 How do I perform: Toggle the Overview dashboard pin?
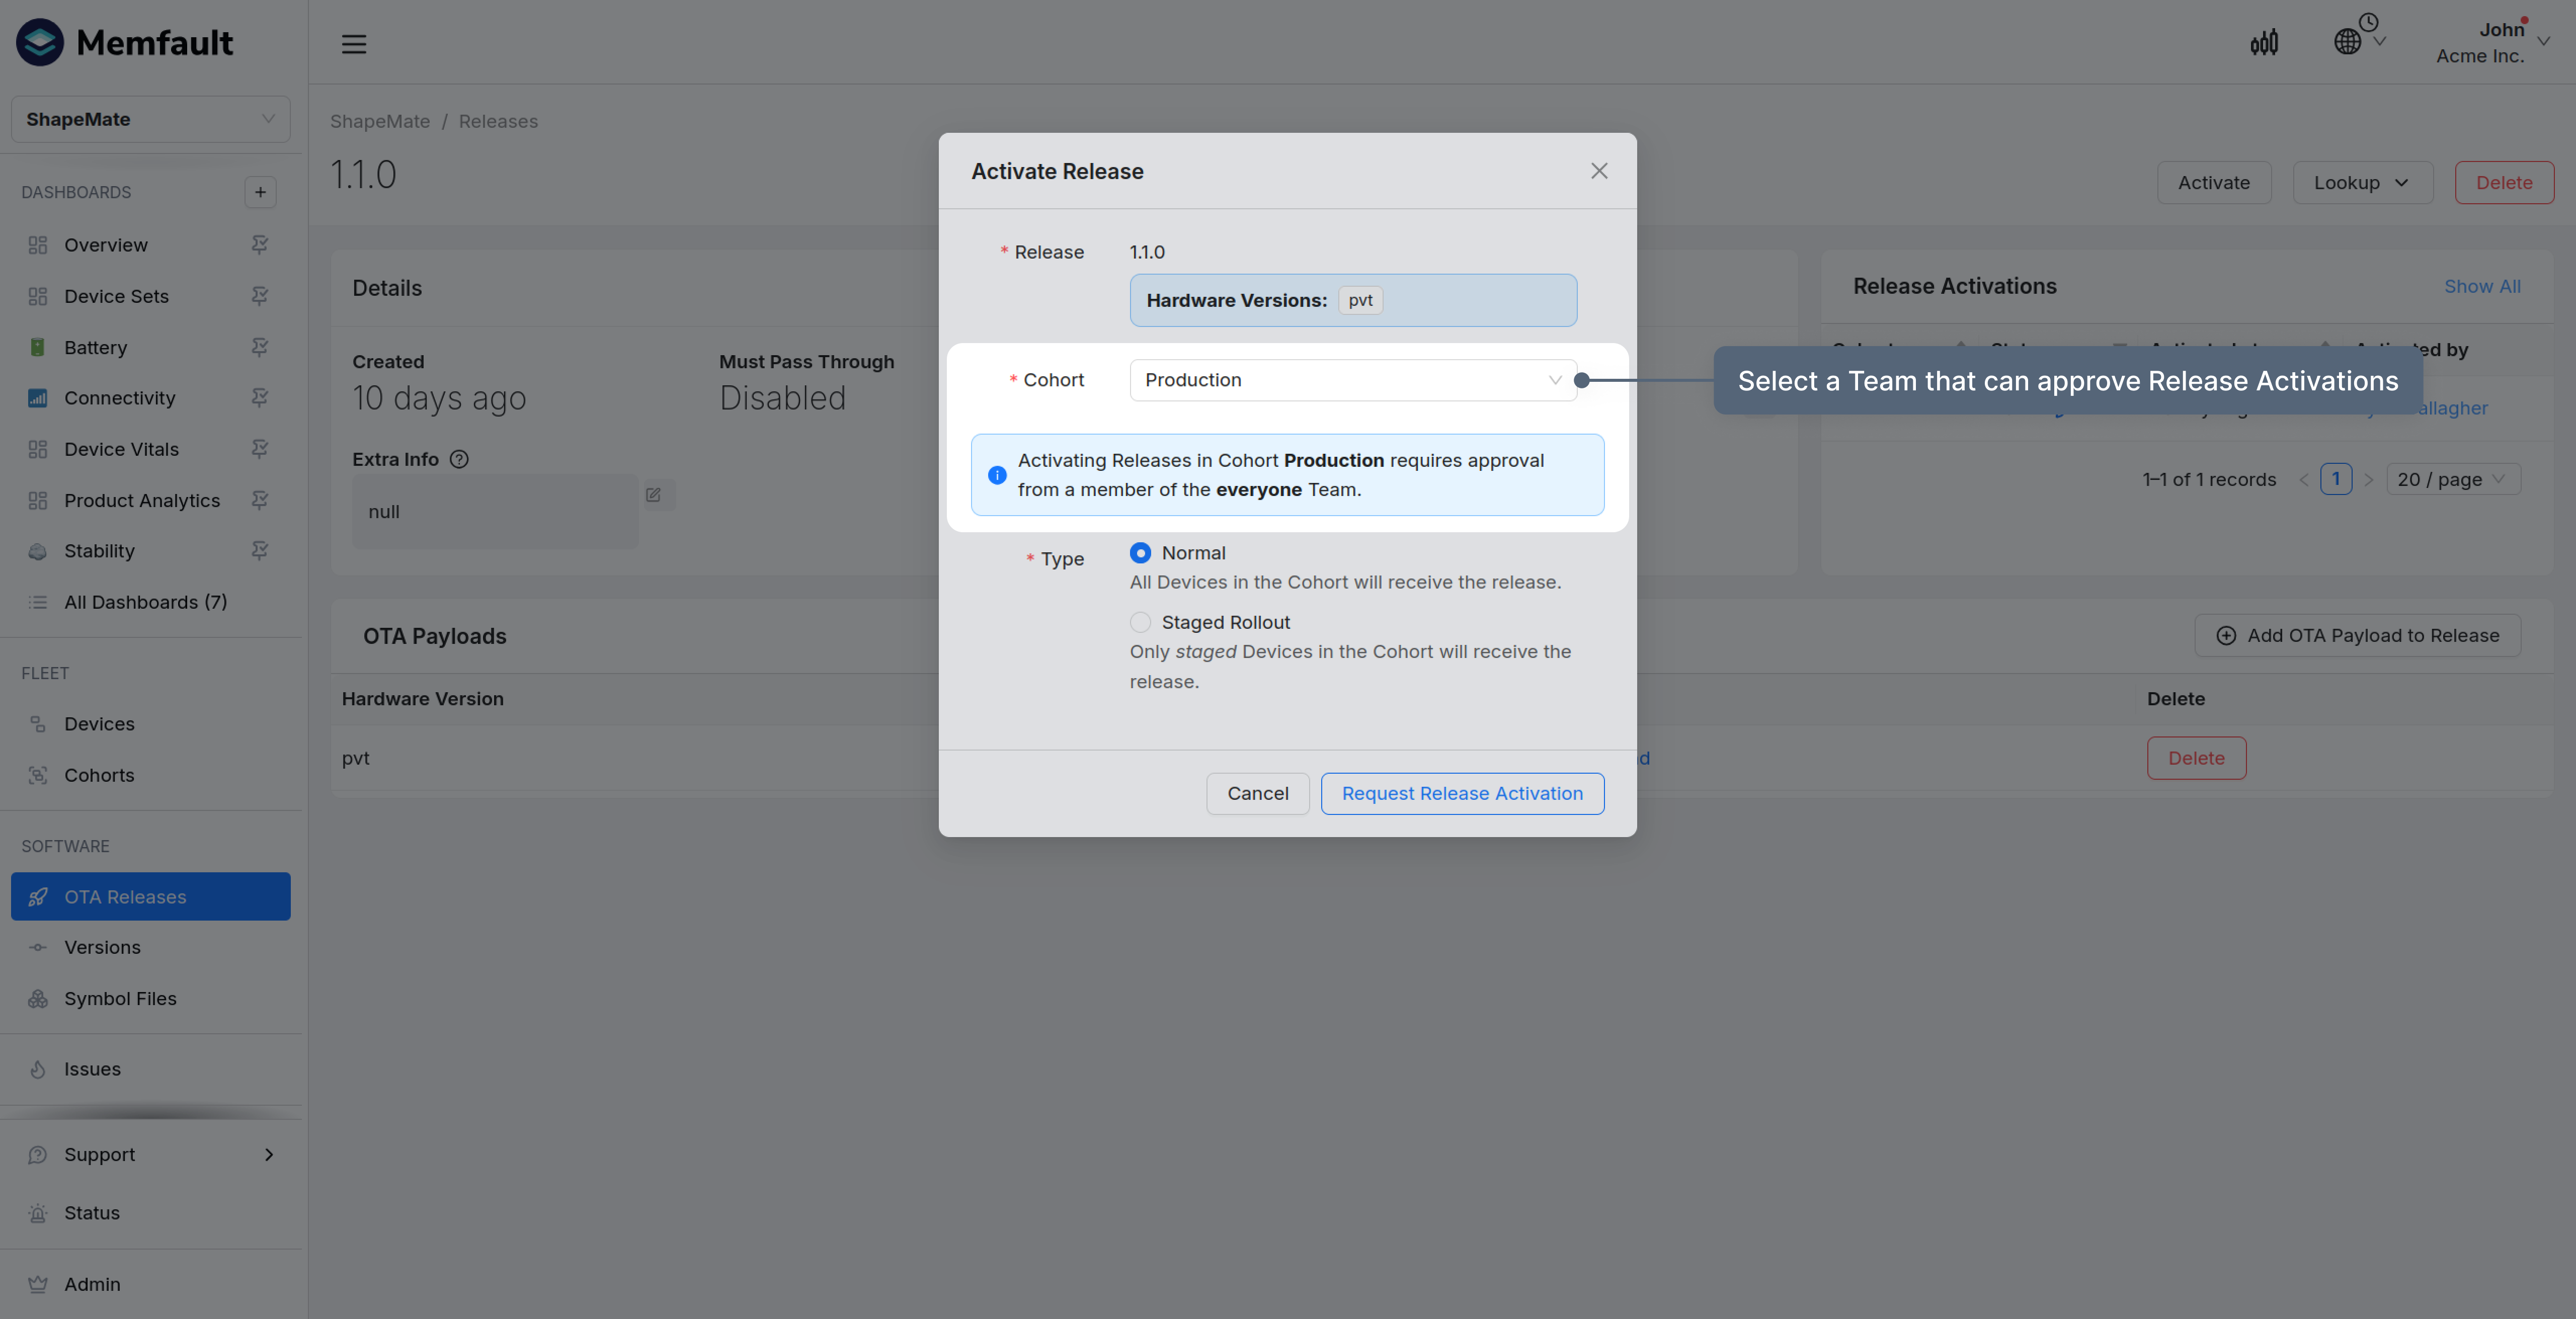tap(260, 245)
